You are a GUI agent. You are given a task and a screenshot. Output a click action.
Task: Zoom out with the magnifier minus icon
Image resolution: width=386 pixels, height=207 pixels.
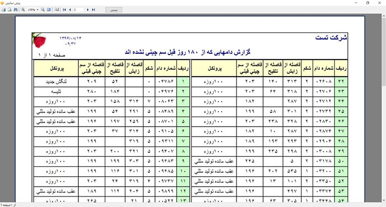pos(43,10)
